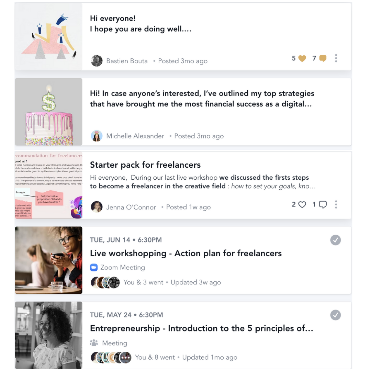Open the three-dot menu on Bastien's post
The width and height of the screenshot is (371, 371).
click(336, 58)
